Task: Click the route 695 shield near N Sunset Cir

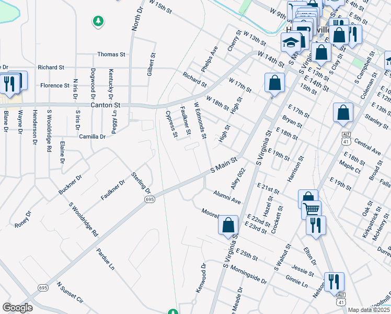Action: click(43, 288)
